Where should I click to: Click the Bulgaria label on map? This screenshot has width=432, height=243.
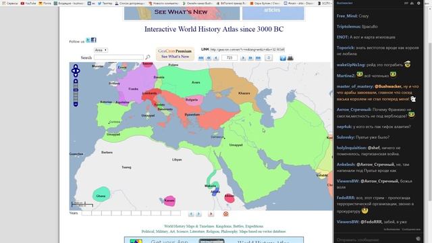click(x=192, y=100)
